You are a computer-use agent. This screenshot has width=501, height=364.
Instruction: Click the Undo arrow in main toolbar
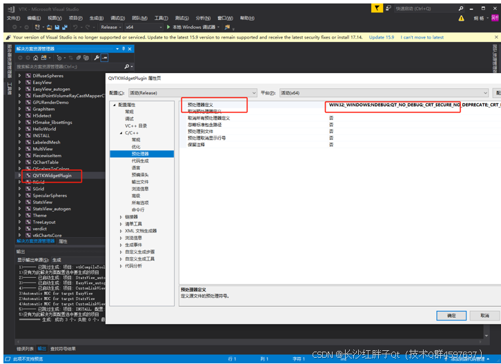(x=75, y=27)
